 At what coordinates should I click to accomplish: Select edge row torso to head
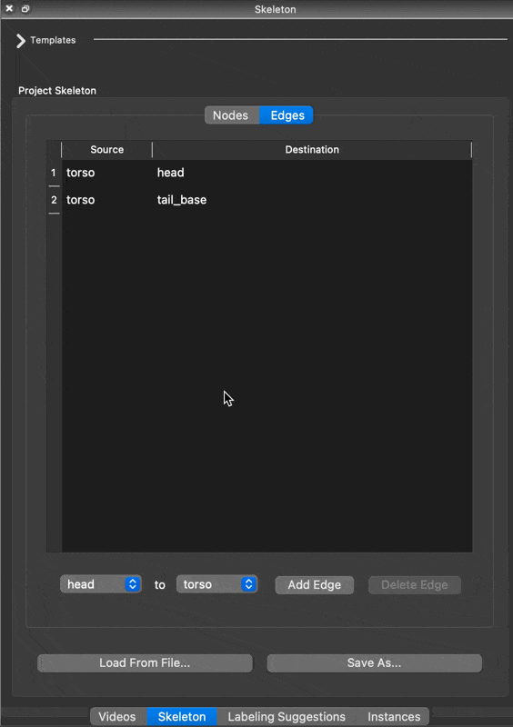click(267, 173)
